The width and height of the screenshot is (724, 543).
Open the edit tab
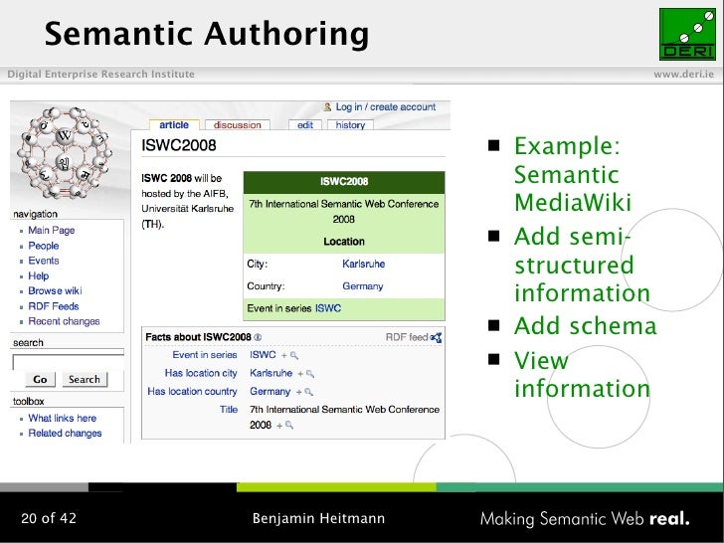pos(304,125)
